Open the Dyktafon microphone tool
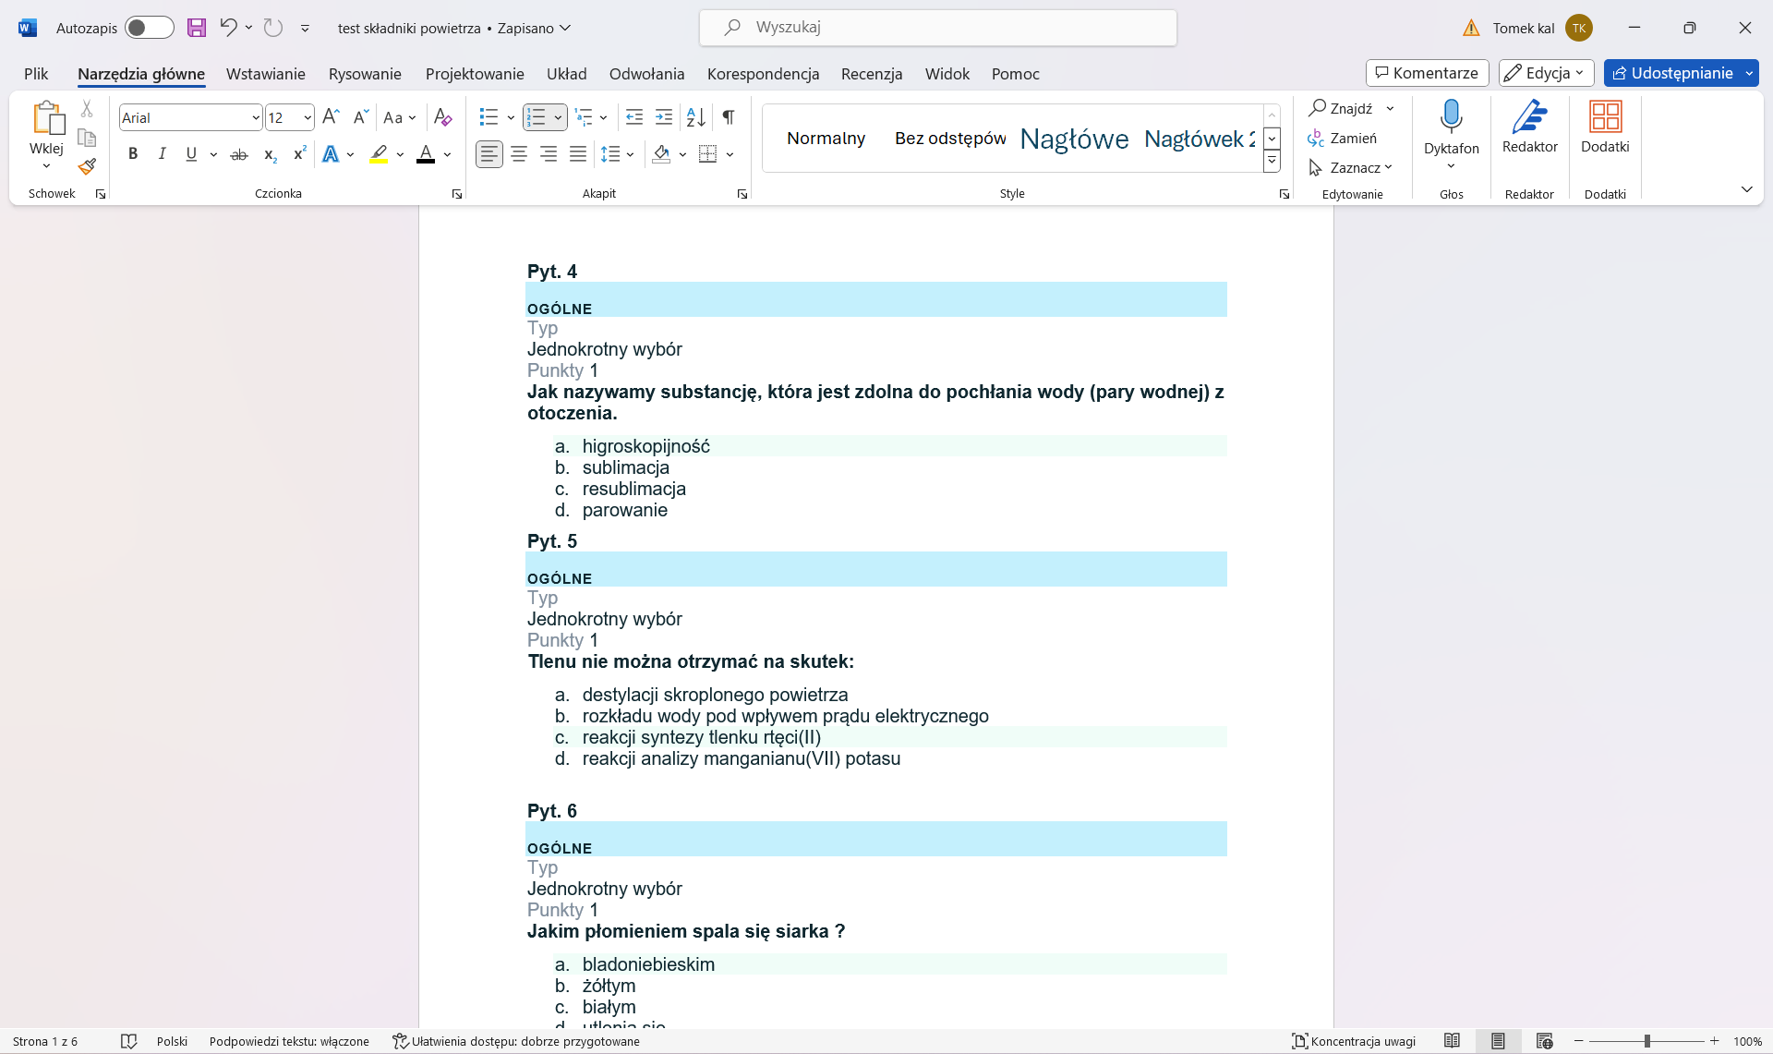The width and height of the screenshot is (1773, 1054). click(1451, 118)
